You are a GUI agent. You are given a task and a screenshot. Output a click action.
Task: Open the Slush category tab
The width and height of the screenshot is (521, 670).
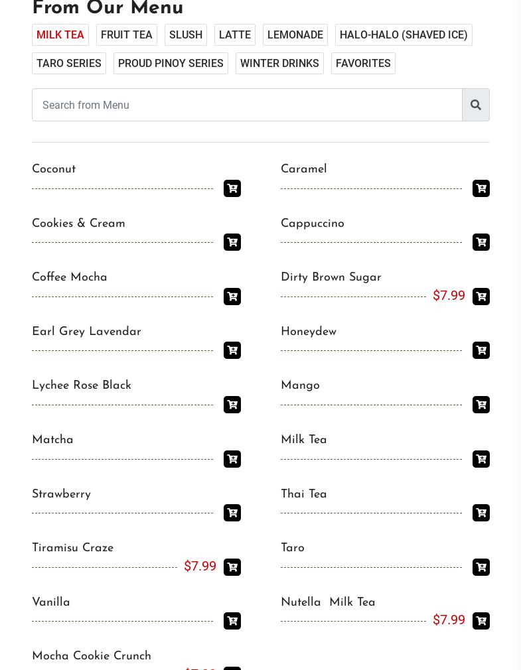tap(186, 34)
